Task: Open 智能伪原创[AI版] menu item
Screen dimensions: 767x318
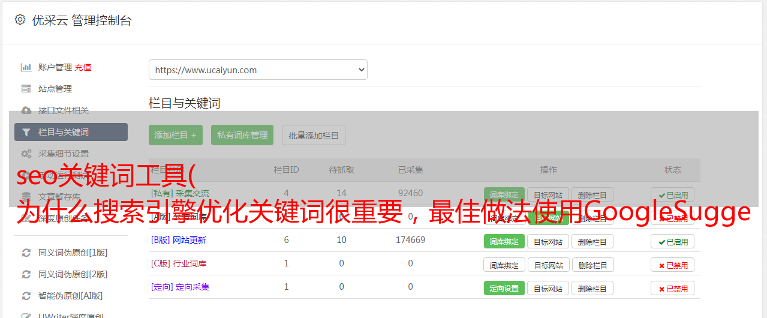Action: pos(71,296)
